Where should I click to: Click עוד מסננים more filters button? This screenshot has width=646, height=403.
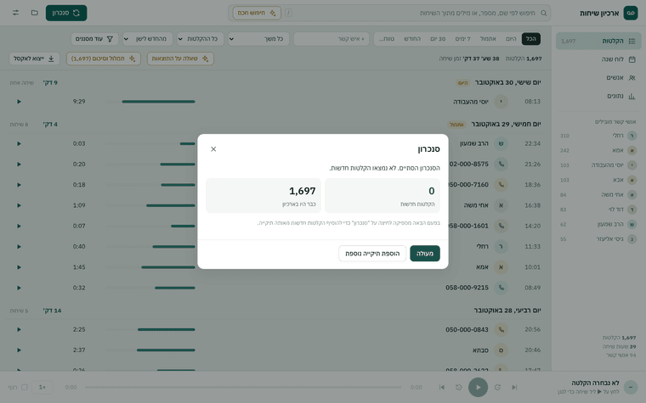click(x=94, y=39)
